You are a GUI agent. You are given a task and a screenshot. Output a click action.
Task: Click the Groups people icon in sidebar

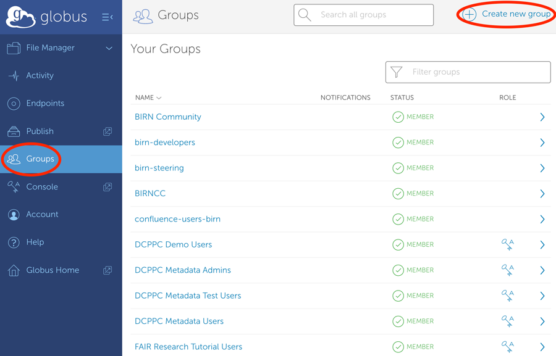tap(14, 159)
